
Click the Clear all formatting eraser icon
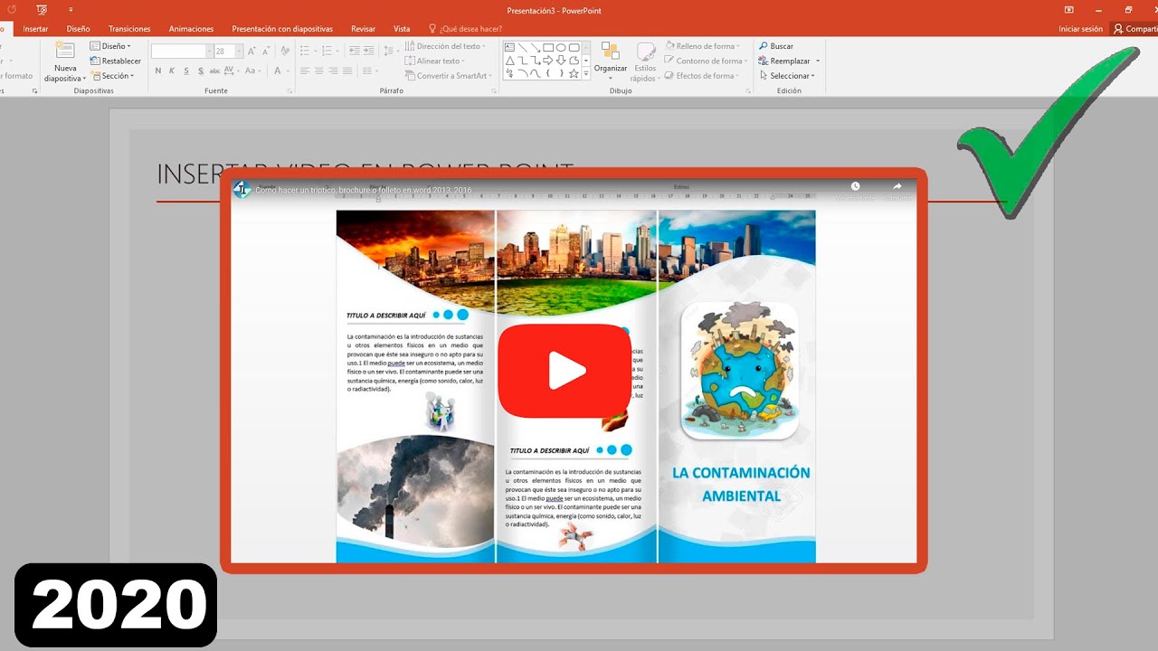285,51
